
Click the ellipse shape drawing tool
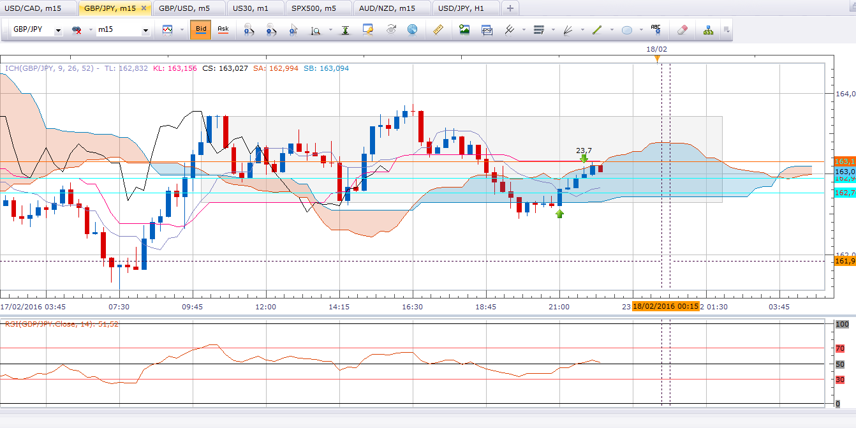coord(627,29)
